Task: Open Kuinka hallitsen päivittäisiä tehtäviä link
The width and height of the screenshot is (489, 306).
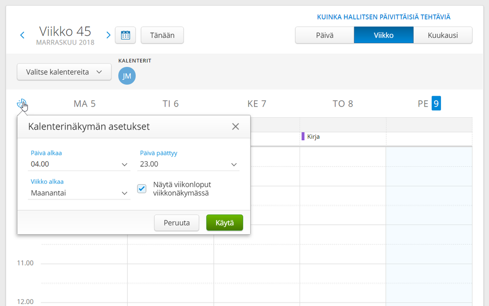Action: pyautogui.click(x=383, y=17)
